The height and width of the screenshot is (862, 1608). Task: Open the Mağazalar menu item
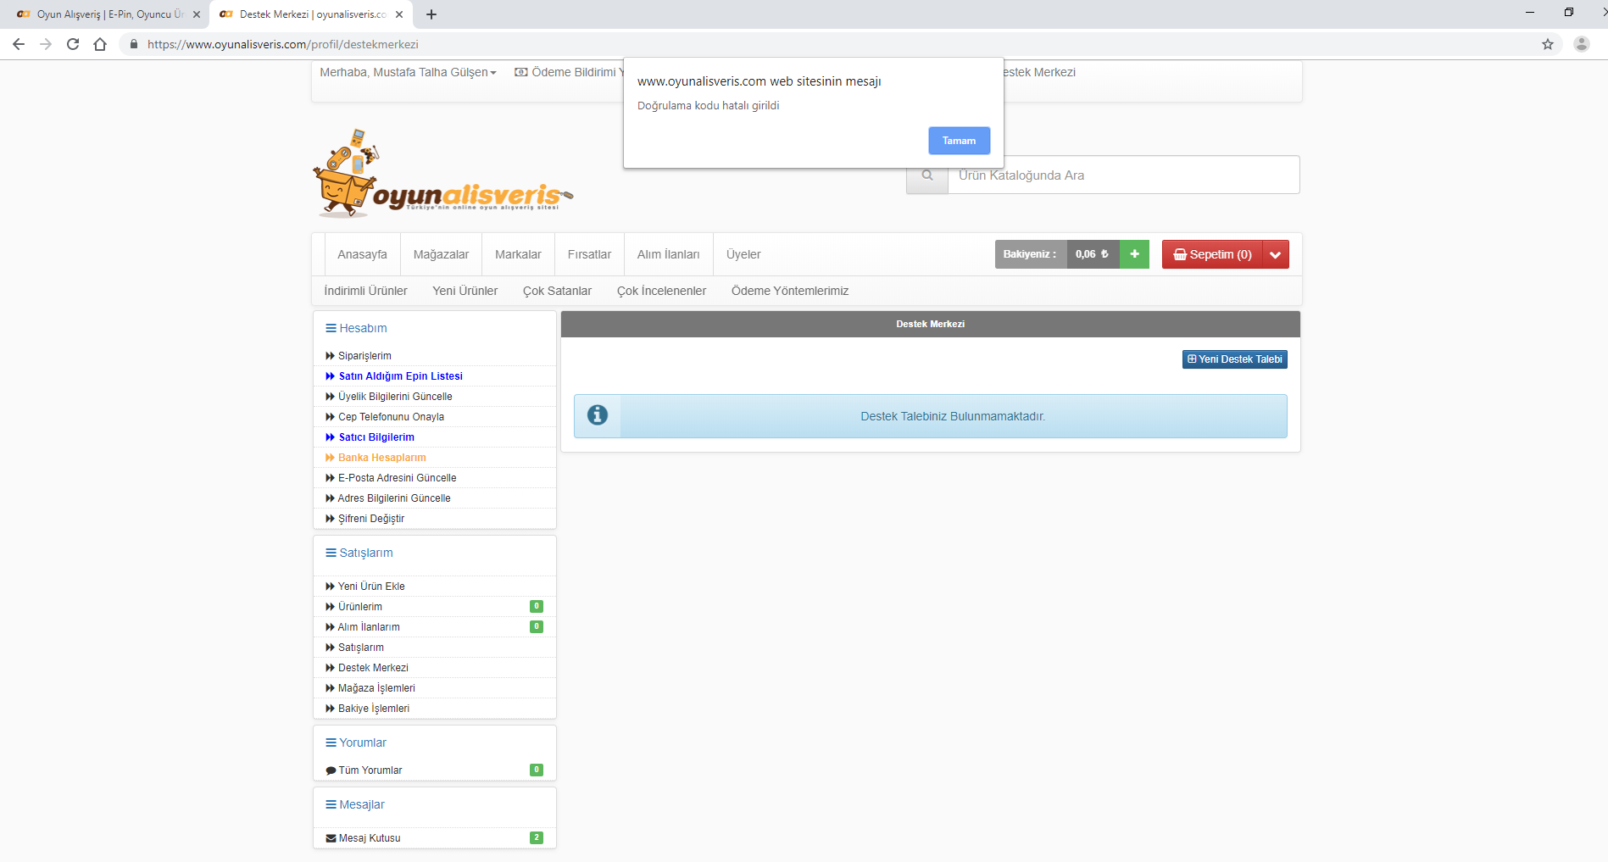[x=441, y=254]
